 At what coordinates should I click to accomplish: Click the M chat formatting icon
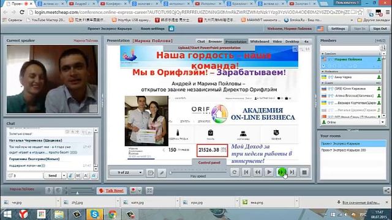(78, 175)
